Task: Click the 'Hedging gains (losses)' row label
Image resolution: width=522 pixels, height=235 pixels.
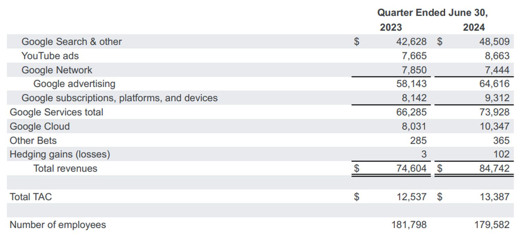Action: [60, 154]
